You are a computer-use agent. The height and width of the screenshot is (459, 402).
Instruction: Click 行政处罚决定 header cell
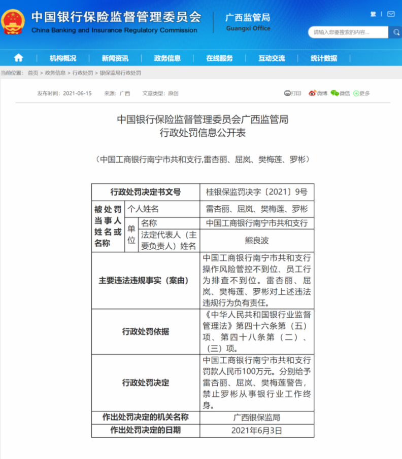pyautogui.click(x=146, y=382)
